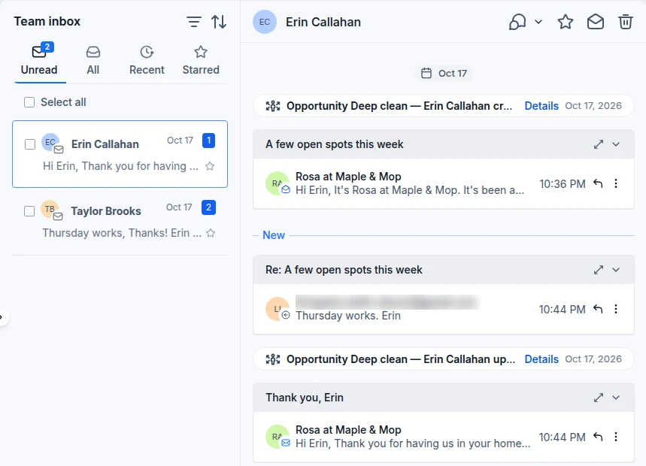
Task: Open more options for 10:36 PM message
Action: [616, 183]
